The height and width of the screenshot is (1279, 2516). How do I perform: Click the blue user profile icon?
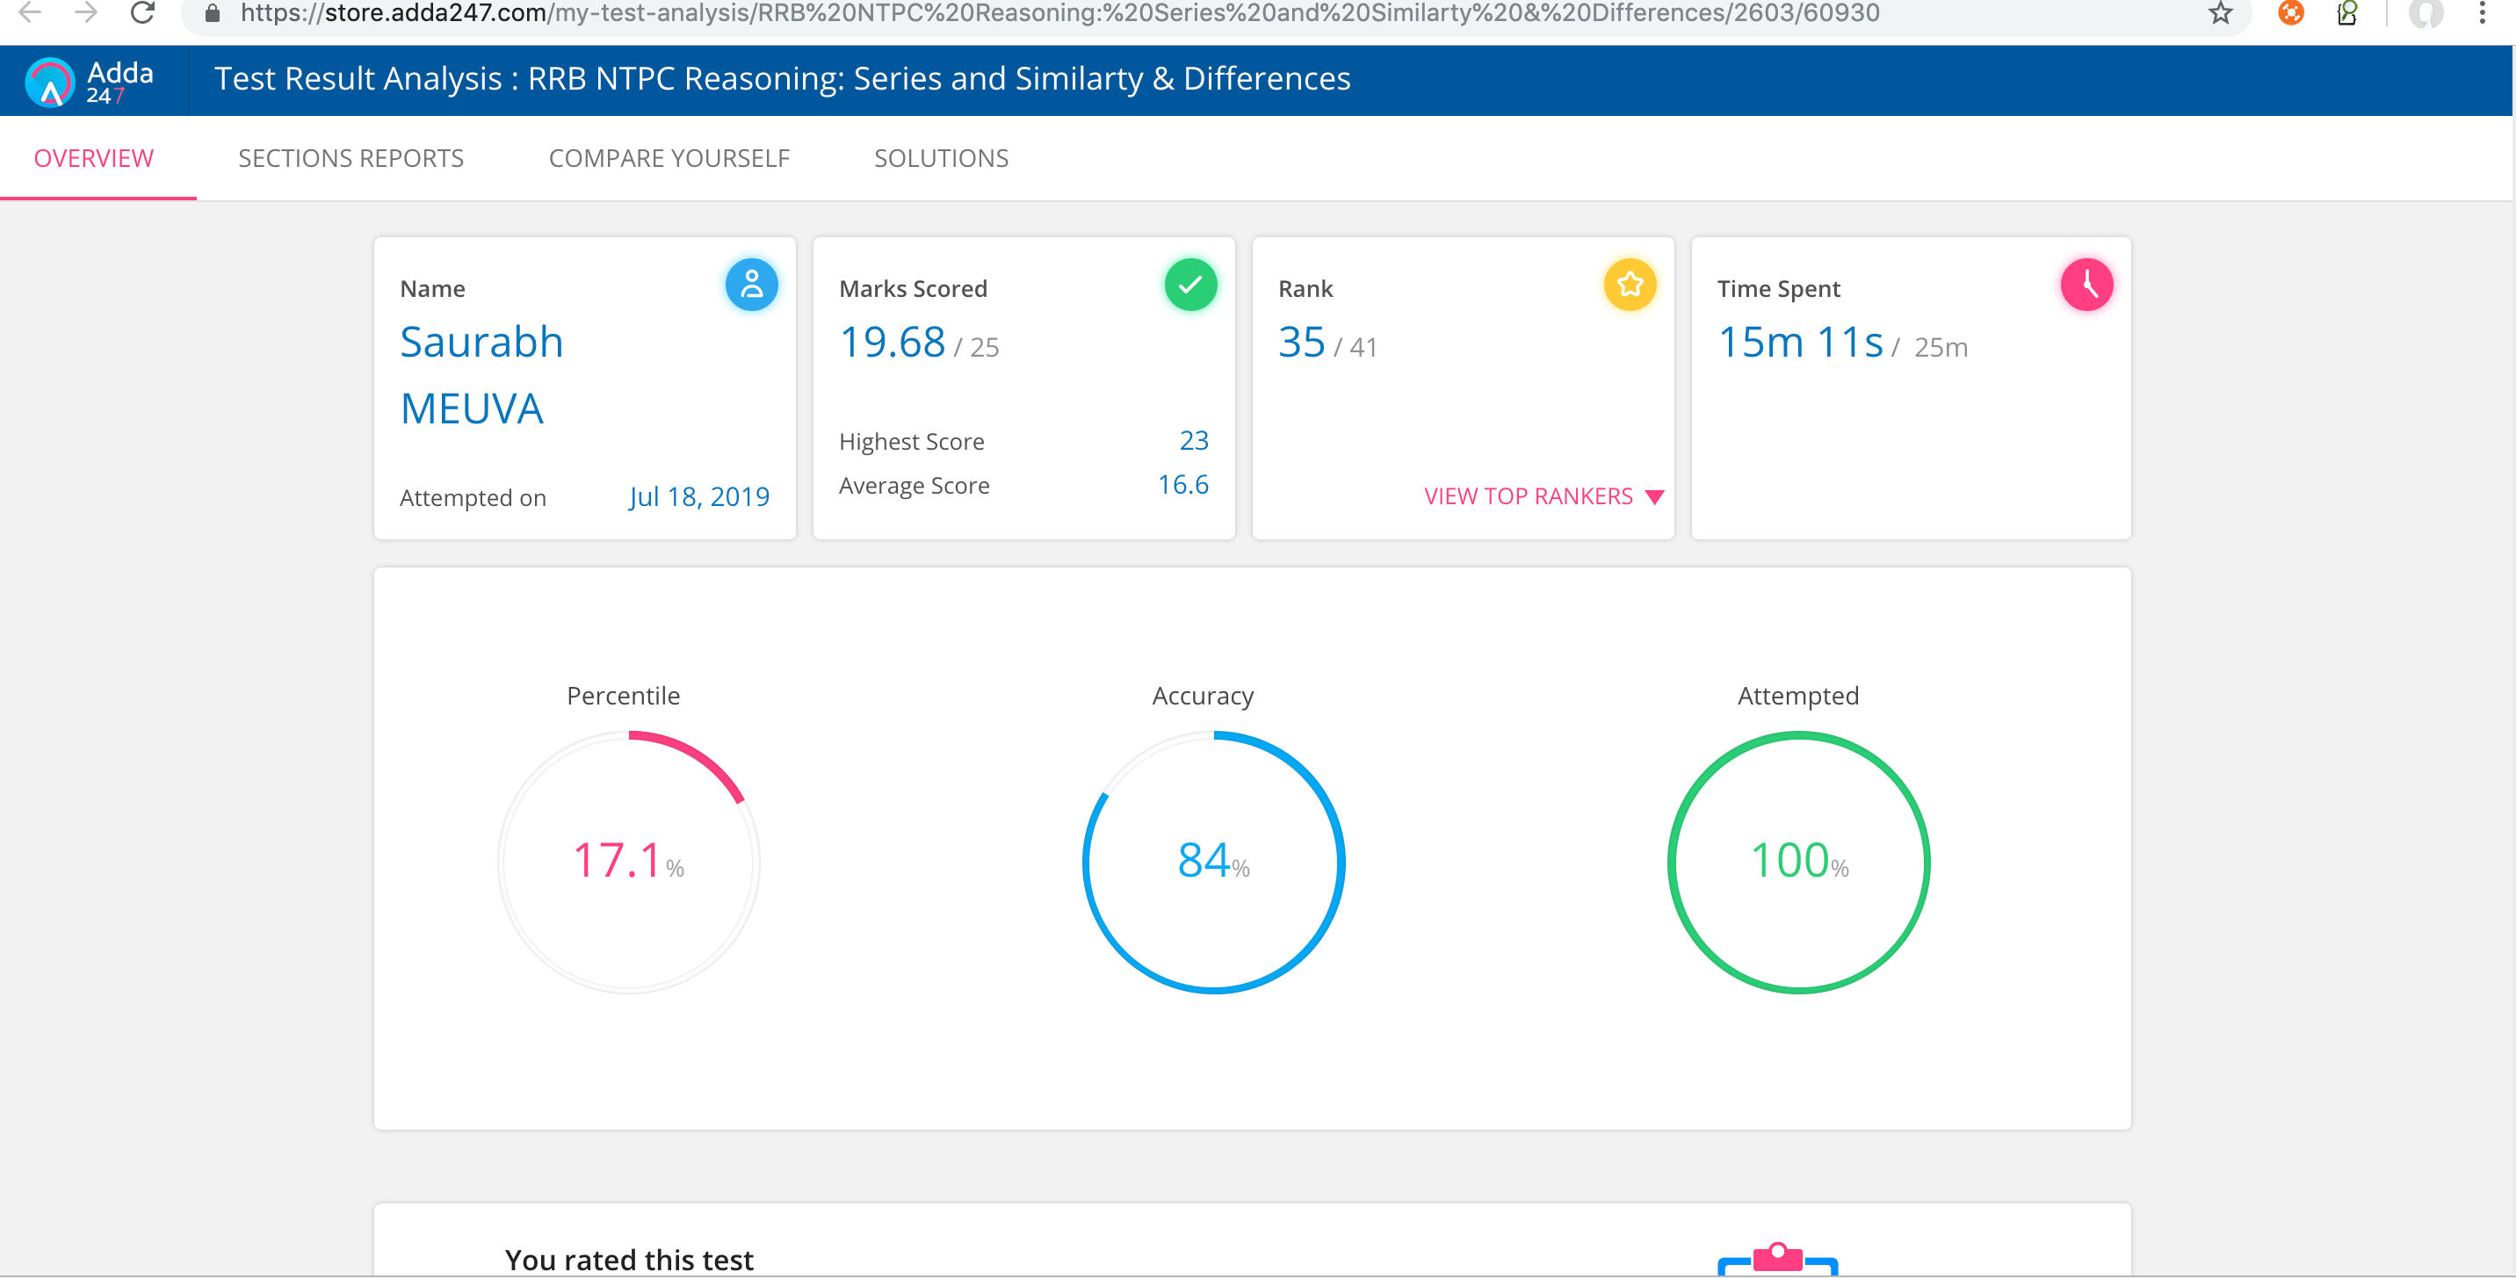tap(751, 285)
